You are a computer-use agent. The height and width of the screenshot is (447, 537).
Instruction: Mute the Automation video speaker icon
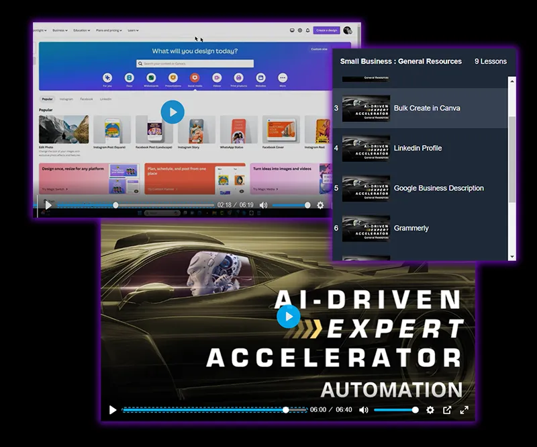point(363,409)
